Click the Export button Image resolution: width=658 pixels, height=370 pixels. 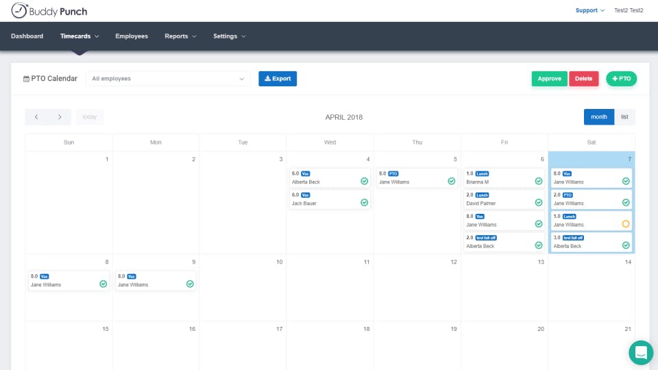[278, 79]
